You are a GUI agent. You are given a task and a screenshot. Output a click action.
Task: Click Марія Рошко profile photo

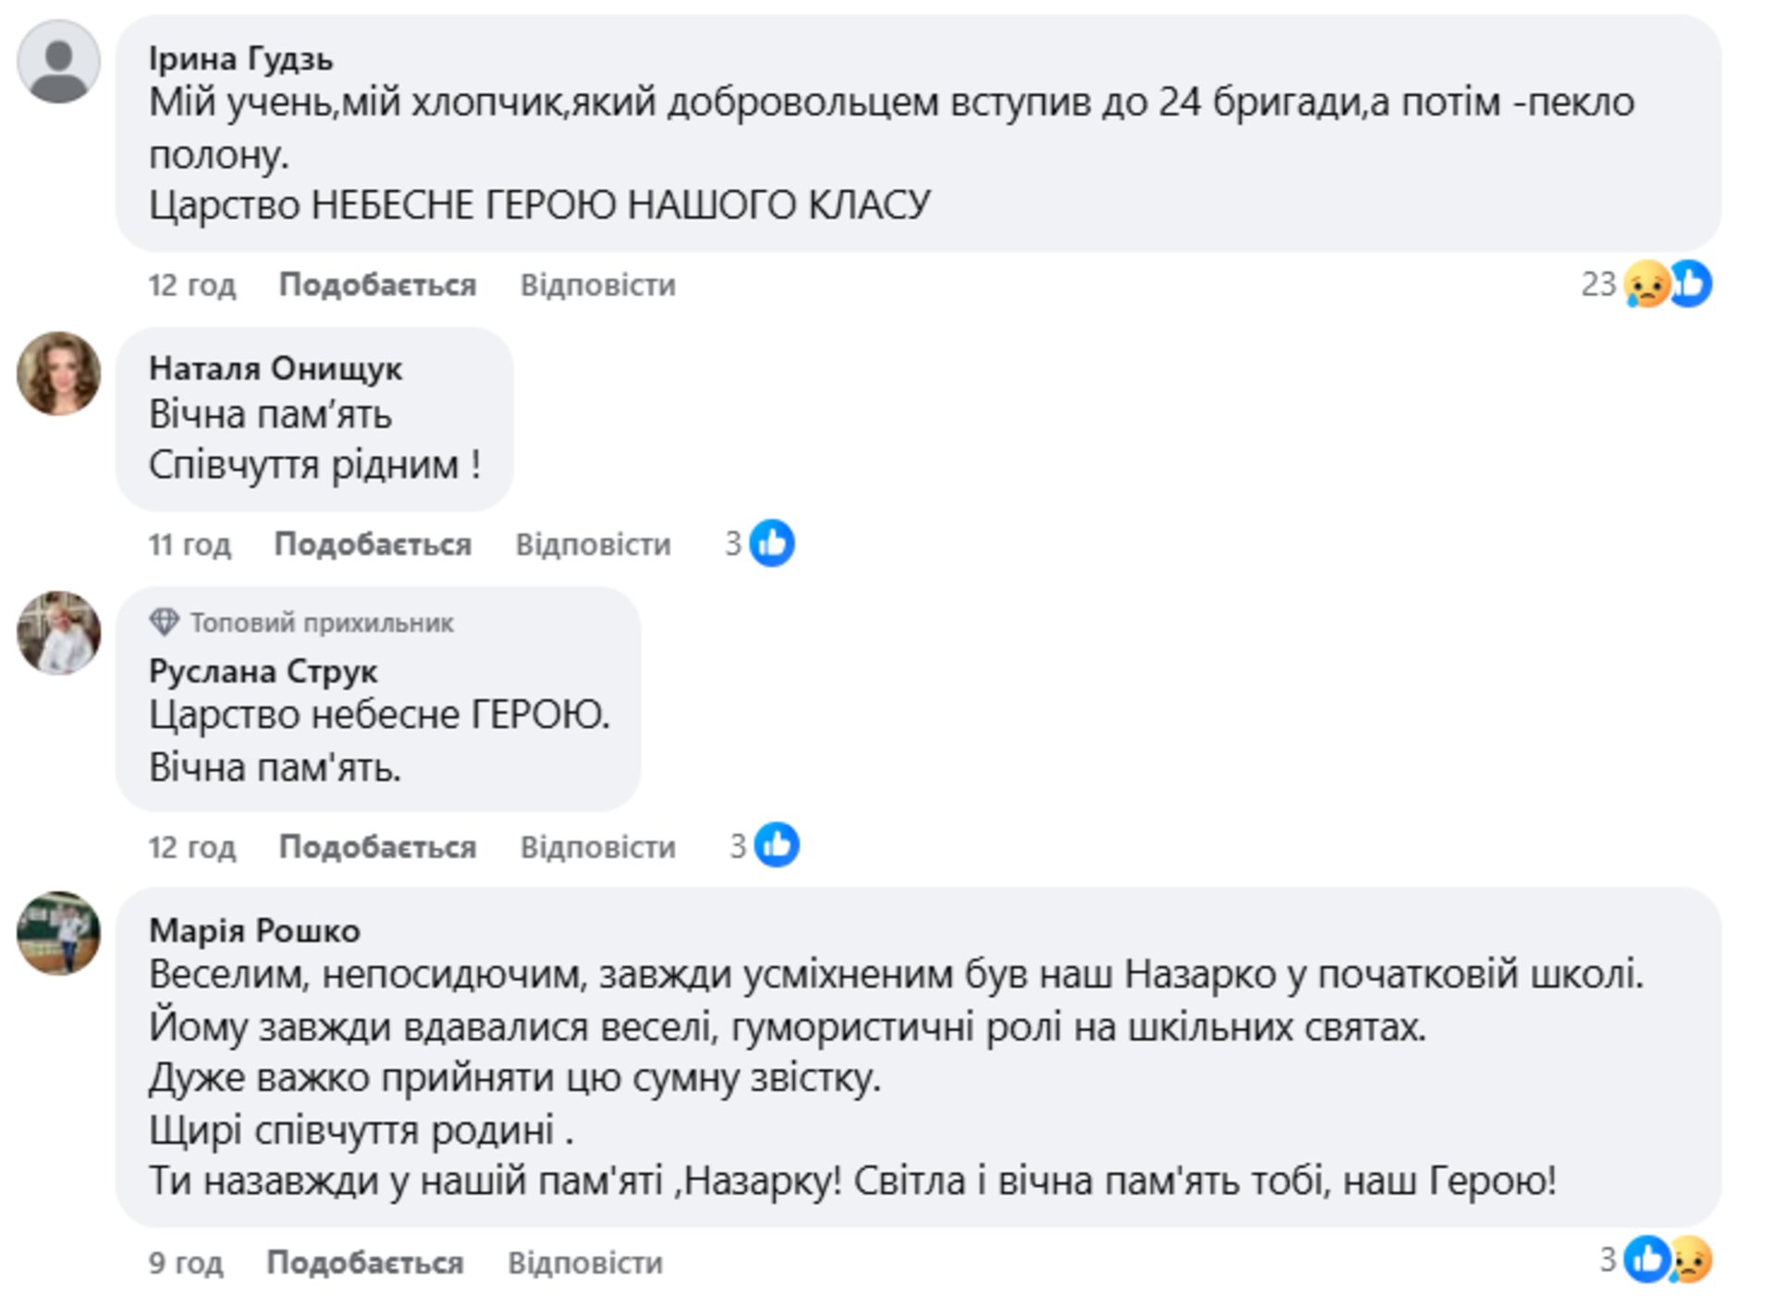[x=58, y=933]
